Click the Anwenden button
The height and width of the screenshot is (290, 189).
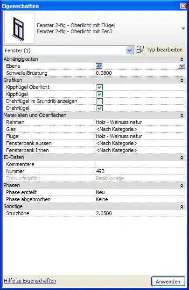pos(168,282)
